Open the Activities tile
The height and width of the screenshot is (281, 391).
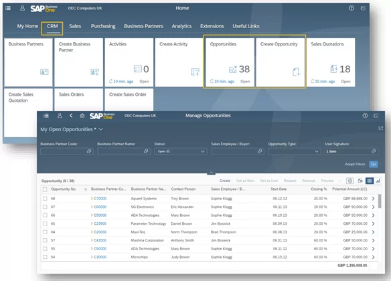coord(129,62)
